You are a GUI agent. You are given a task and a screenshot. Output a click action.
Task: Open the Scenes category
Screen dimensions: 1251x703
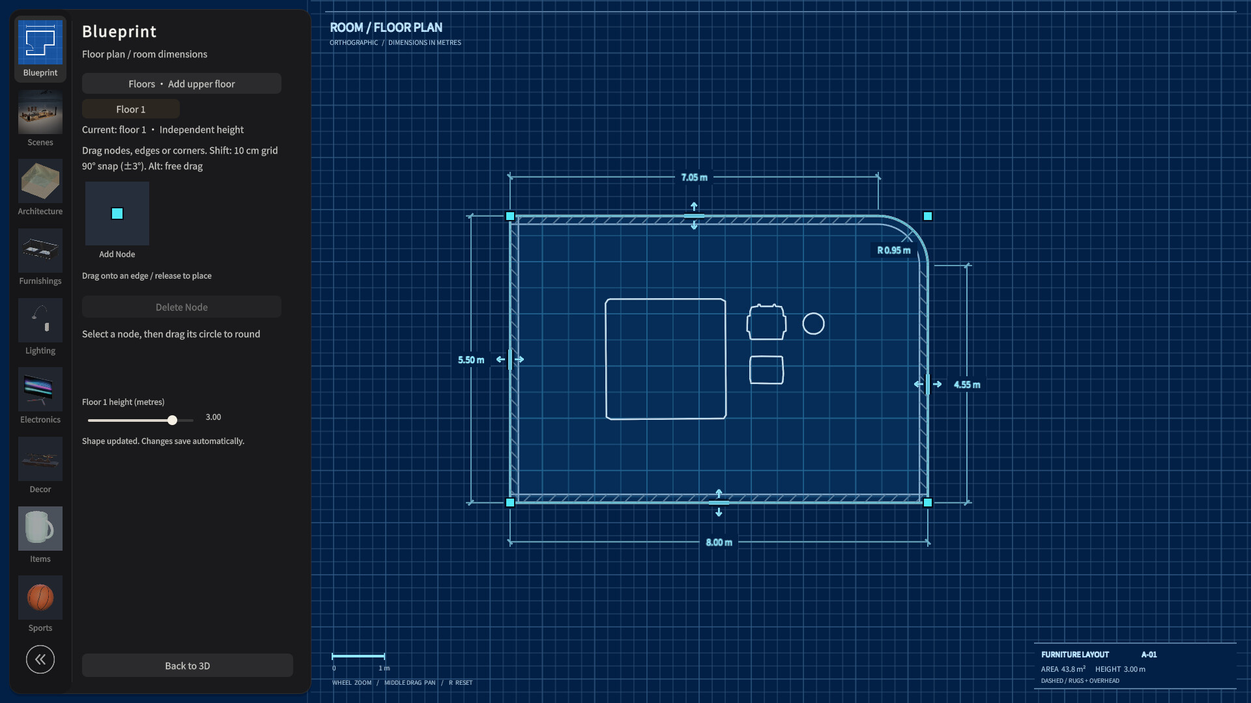coord(40,119)
